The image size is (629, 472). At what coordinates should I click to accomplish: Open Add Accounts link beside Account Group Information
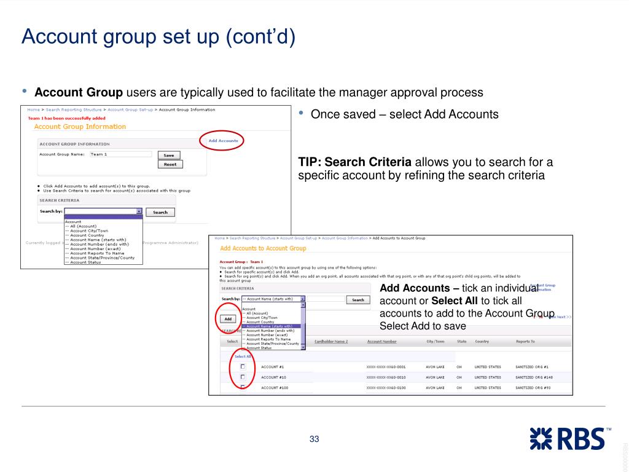pos(223,141)
